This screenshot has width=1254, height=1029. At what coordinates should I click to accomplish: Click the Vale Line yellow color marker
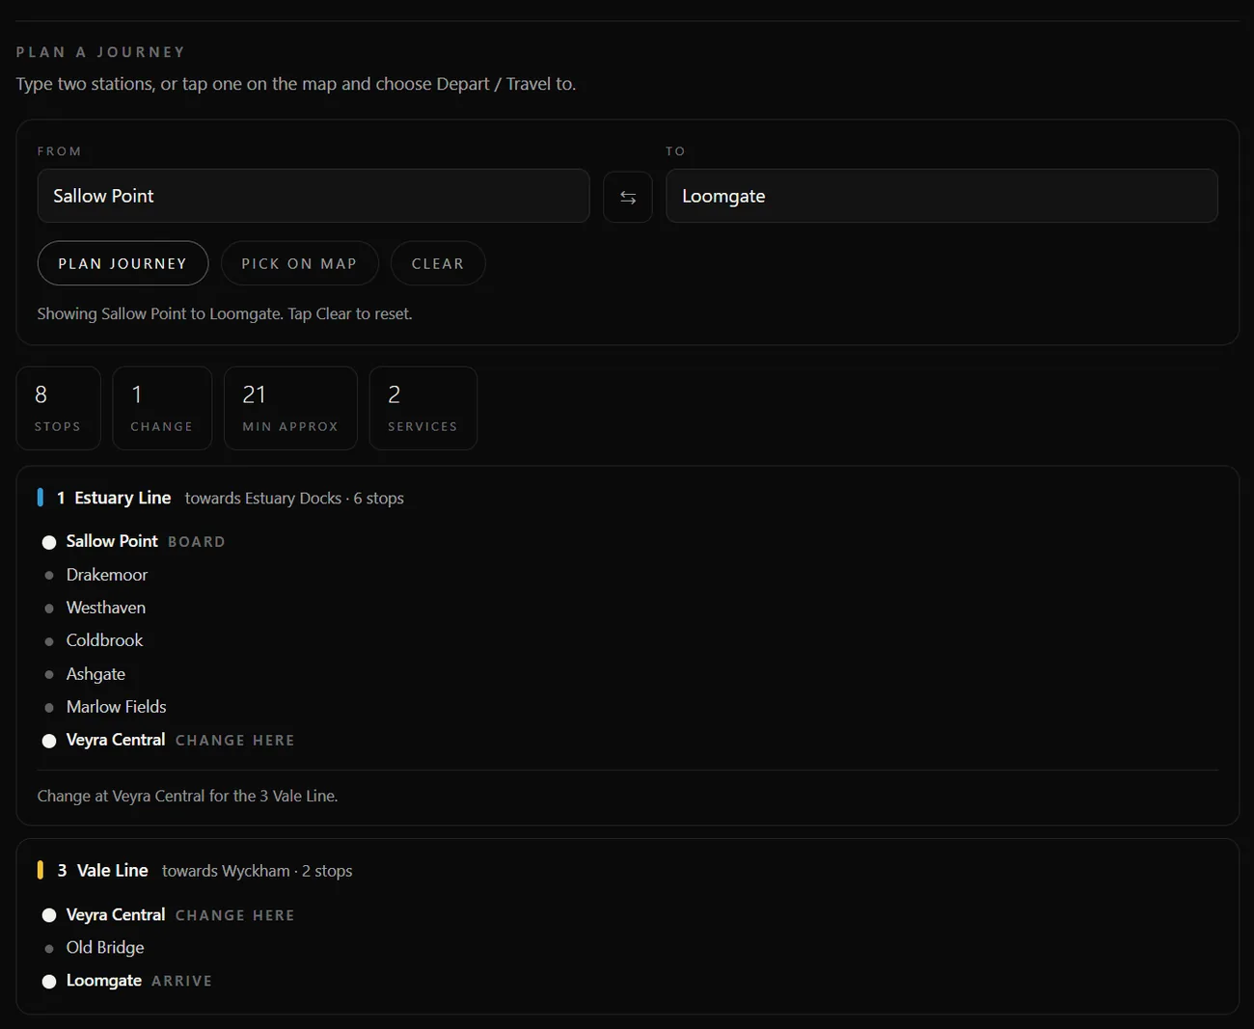41,870
